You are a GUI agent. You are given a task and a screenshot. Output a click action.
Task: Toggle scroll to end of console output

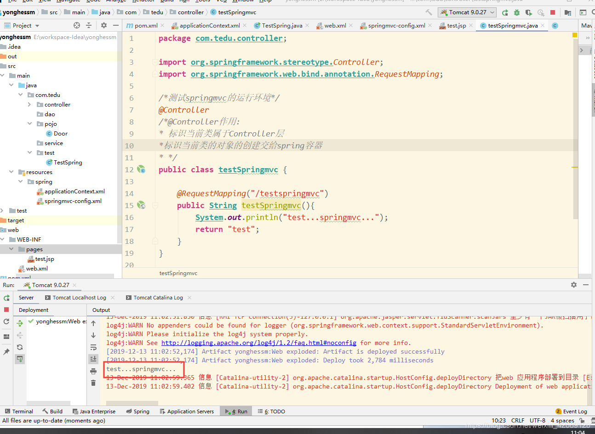pyautogui.click(x=93, y=359)
